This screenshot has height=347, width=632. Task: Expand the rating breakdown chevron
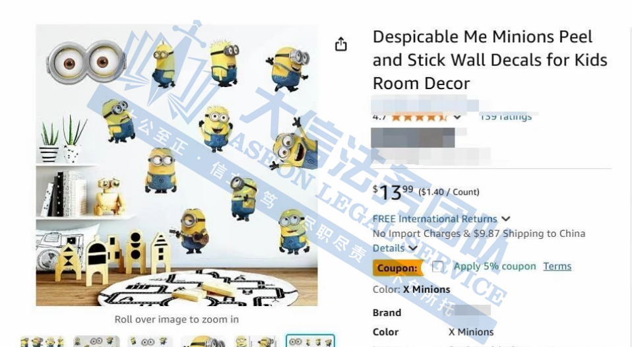(x=457, y=117)
